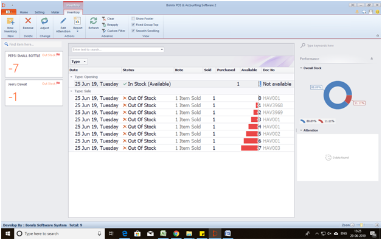The height and width of the screenshot is (240, 382).
Task: Open the Setting ribbon tab
Action: coord(40,12)
